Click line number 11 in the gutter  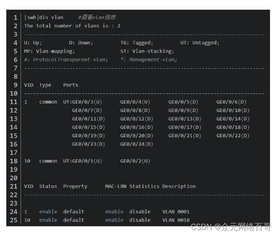[14, 102]
